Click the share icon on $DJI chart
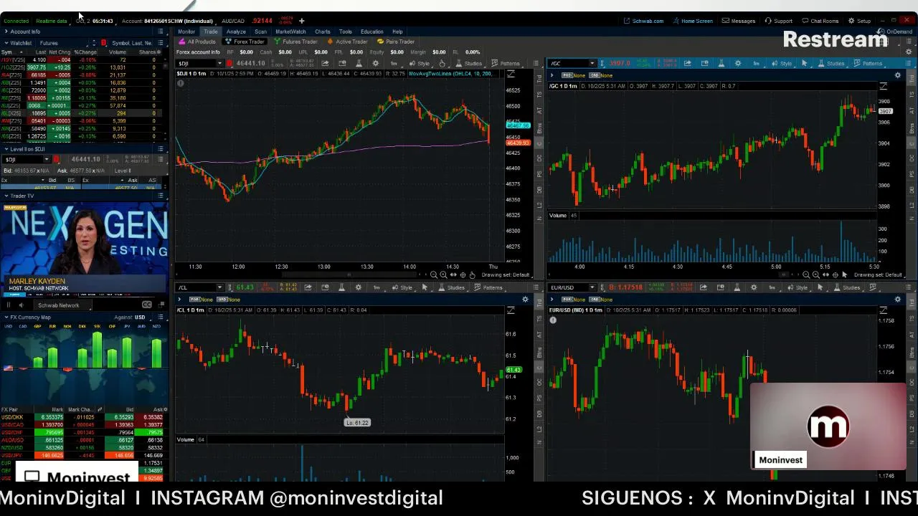The image size is (918, 516). [x=326, y=63]
